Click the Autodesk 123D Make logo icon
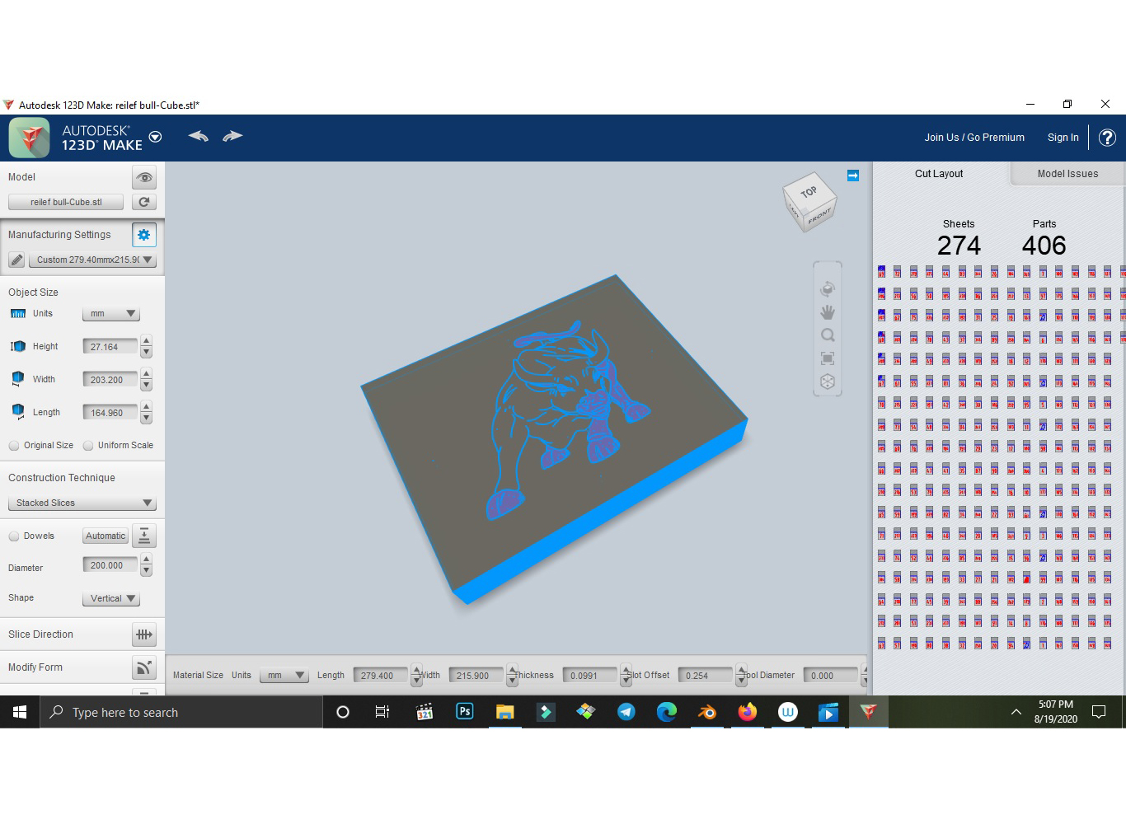The image size is (1126, 824). (29, 137)
